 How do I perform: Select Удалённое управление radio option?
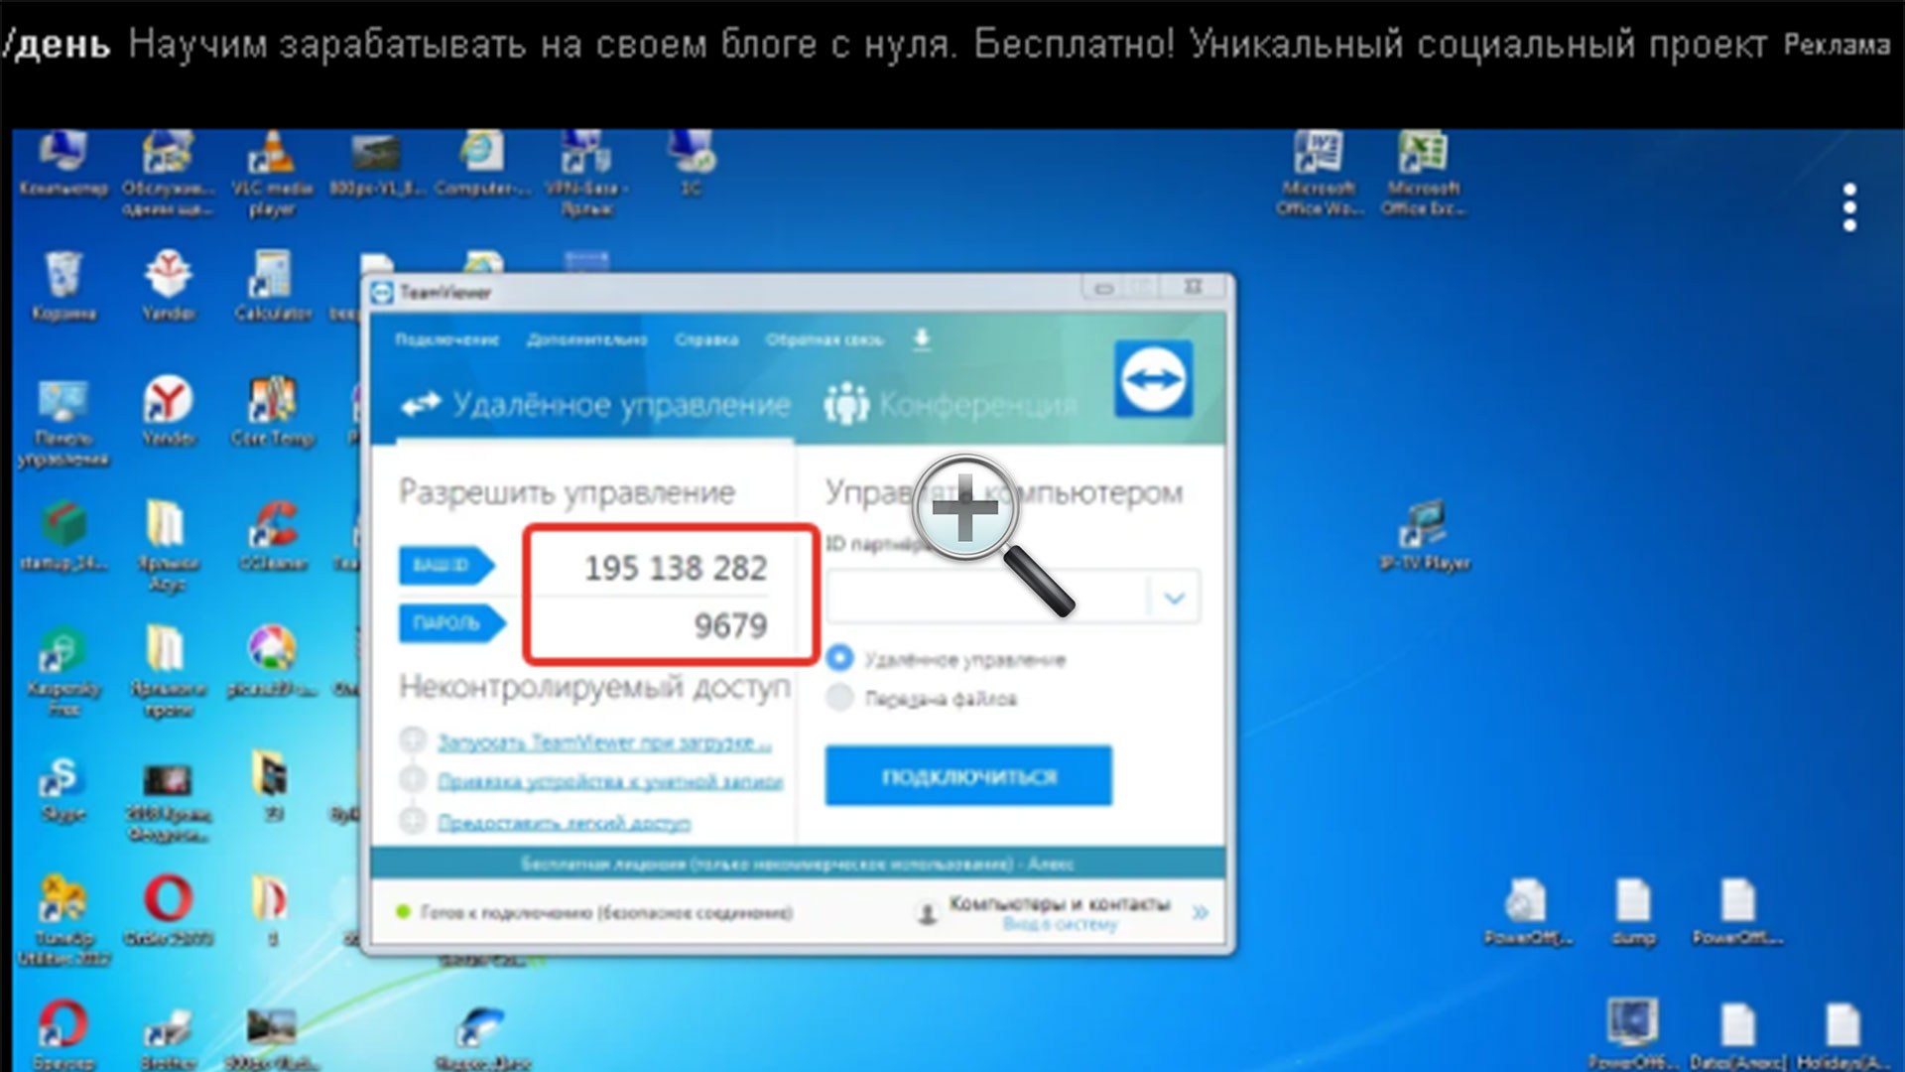point(839,658)
